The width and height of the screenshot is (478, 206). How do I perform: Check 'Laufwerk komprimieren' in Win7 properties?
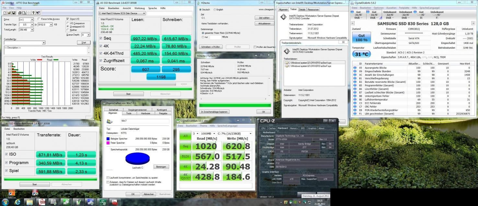tap(108, 178)
